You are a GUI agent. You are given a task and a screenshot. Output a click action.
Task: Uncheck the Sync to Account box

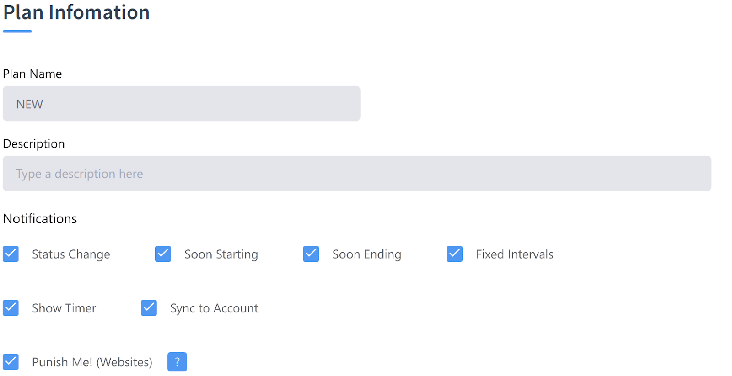(x=149, y=307)
